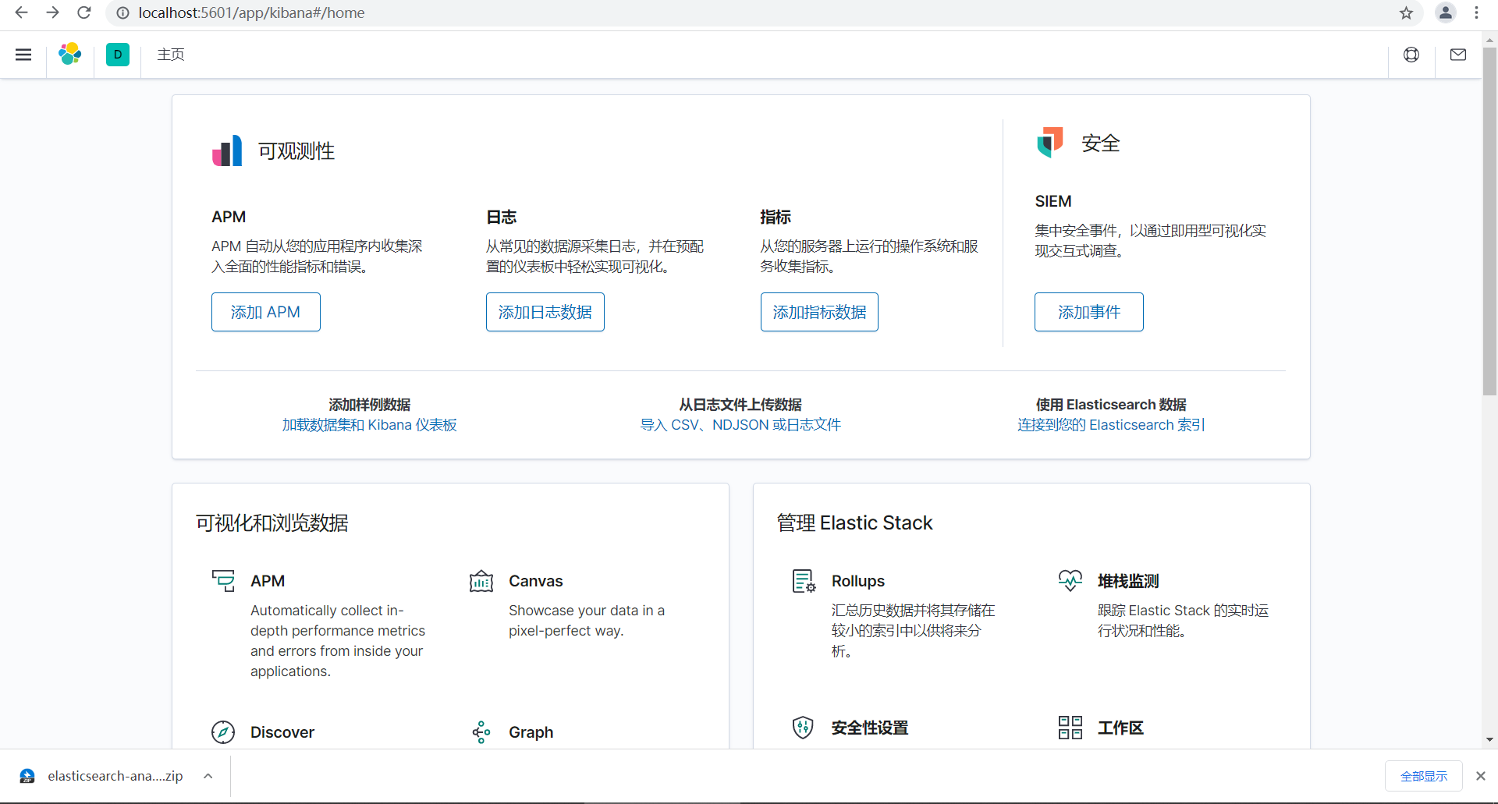Click the Discover compass icon

coord(223,732)
